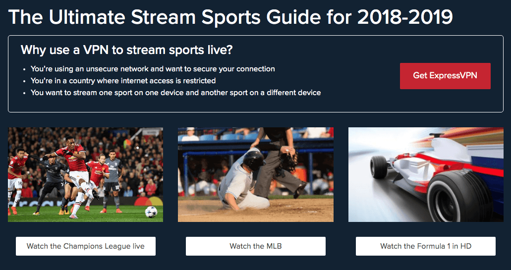Click the Why use a VPN heading
This screenshot has height=270, width=511.
[x=126, y=51]
